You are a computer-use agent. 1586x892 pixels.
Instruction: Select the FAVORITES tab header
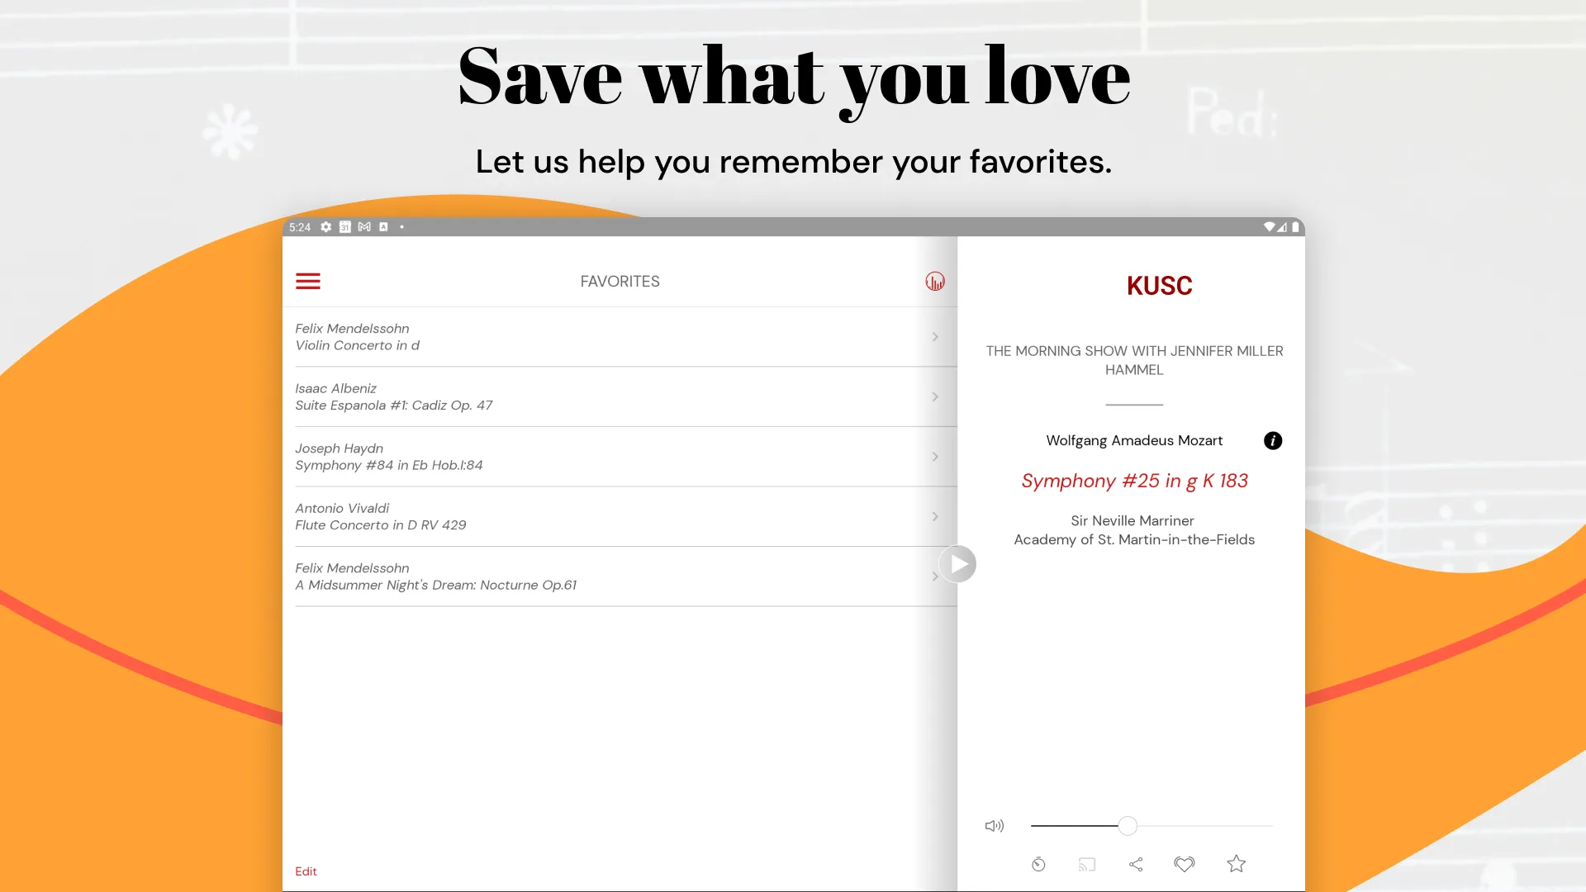[x=619, y=281]
